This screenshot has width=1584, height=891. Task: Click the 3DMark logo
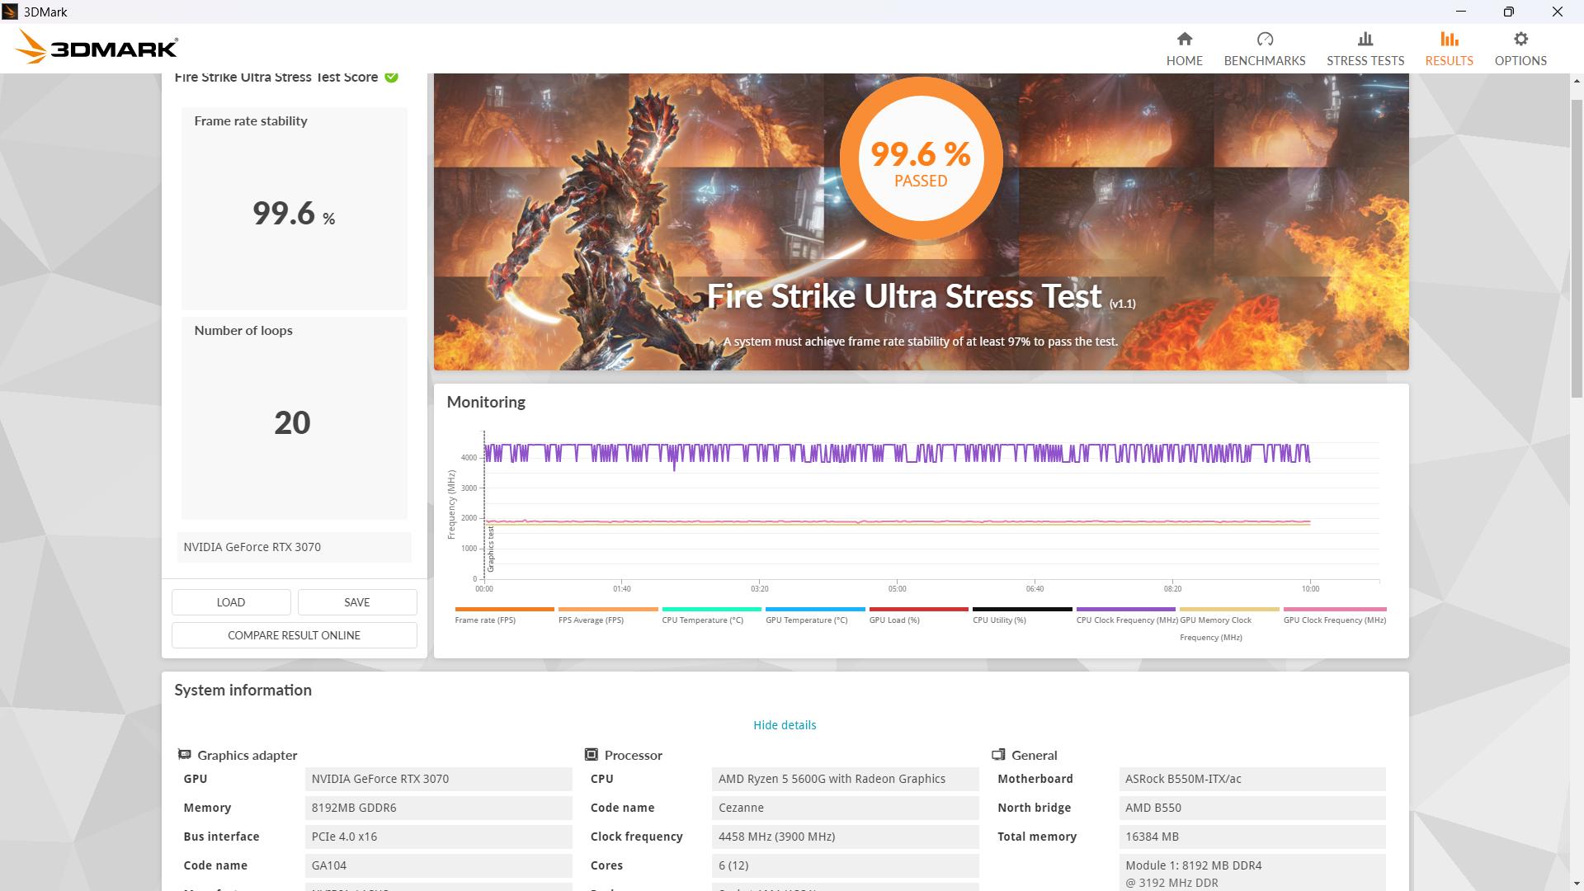(97, 48)
